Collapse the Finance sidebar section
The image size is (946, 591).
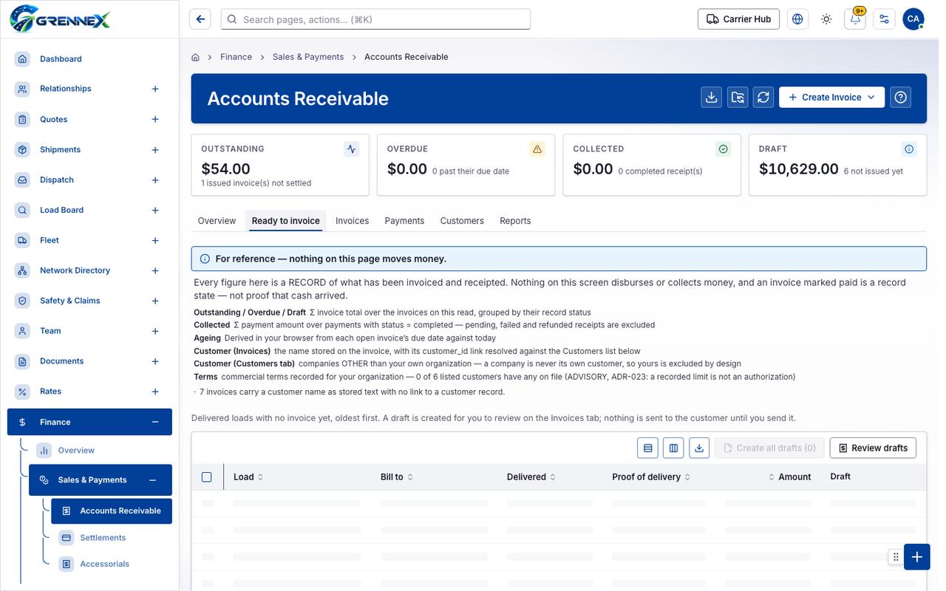(155, 422)
